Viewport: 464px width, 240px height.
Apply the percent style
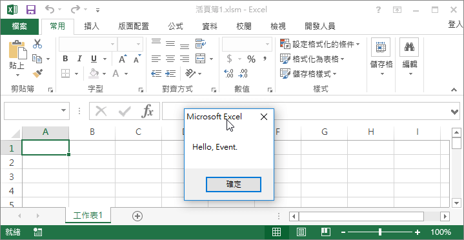tap(251, 59)
